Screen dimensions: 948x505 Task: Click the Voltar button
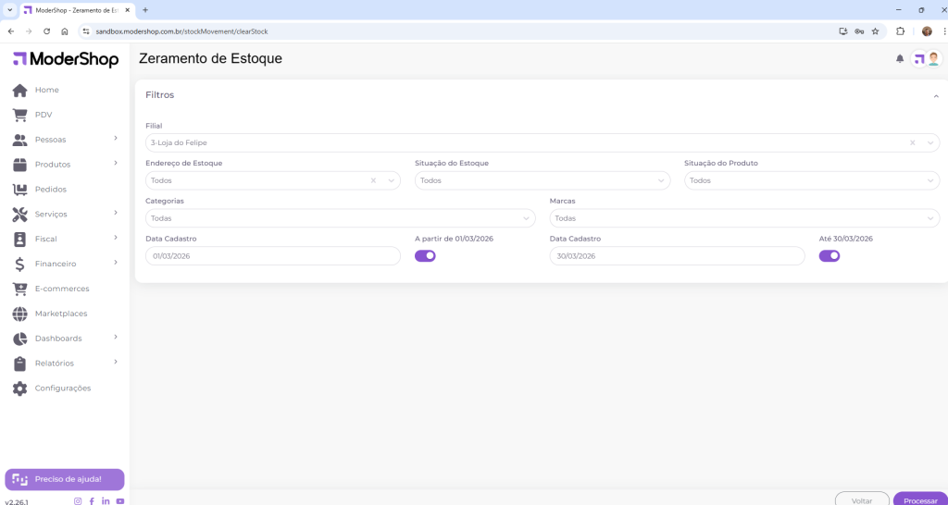(862, 500)
